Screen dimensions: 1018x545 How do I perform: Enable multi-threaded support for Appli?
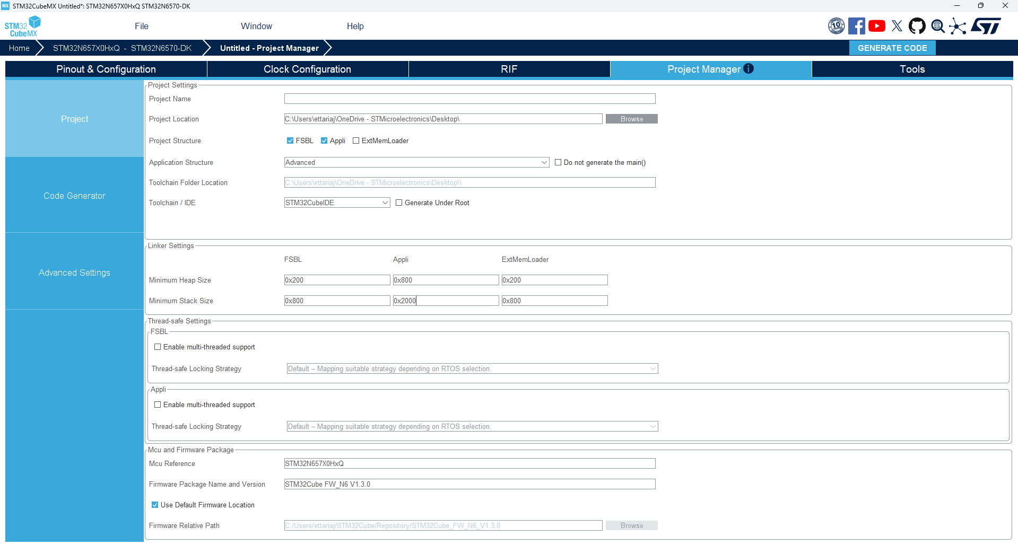pyautogui.click(x=158, y=405)
